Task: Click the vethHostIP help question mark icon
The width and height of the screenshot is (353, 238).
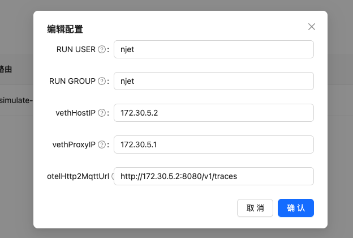Action: coord(102,113)
